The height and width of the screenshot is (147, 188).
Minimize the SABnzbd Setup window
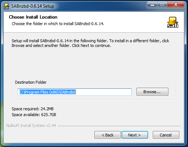coord(152,5)
